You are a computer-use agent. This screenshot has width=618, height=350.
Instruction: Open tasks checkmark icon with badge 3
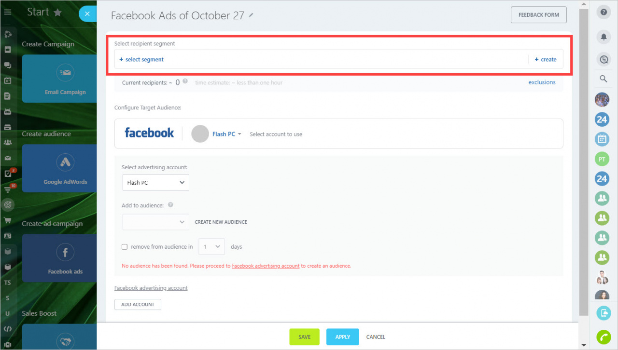coord(8,174)
